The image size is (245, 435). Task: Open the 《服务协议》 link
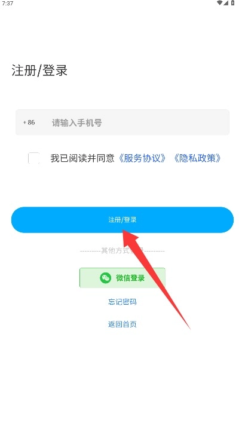[x=142, y=158]
